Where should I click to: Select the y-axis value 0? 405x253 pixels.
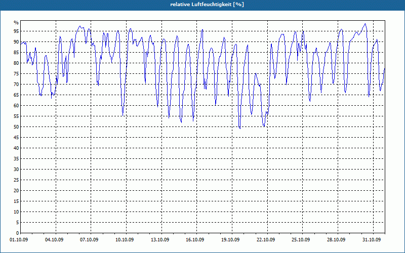[18, 233]
